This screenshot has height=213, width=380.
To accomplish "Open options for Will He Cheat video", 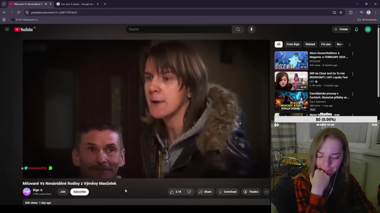I will coord(352,74).
